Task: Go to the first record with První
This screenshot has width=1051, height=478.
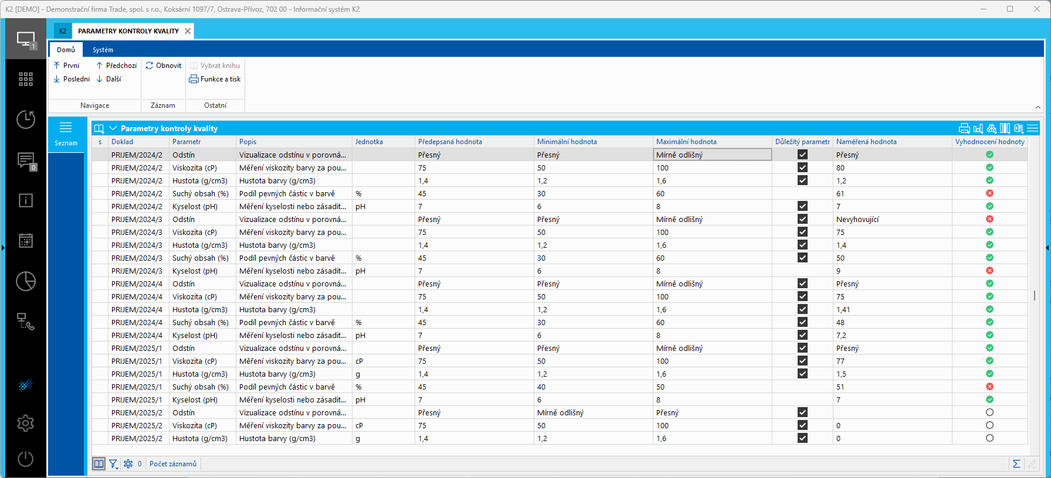Action: pos(66,66)
